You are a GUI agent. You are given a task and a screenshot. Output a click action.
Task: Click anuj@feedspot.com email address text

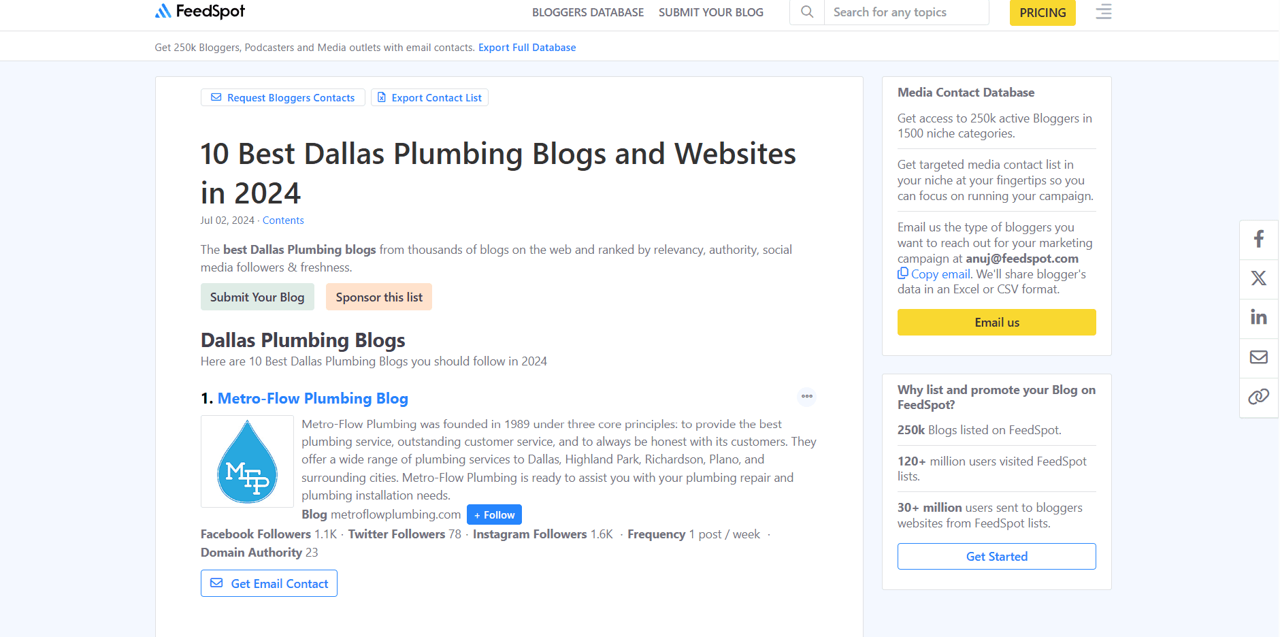click(1022, 259)
